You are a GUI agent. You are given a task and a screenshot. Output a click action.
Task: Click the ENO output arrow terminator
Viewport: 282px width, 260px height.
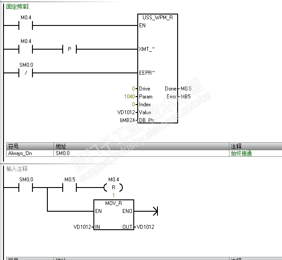pyautogui.click(x=155, y=211)
